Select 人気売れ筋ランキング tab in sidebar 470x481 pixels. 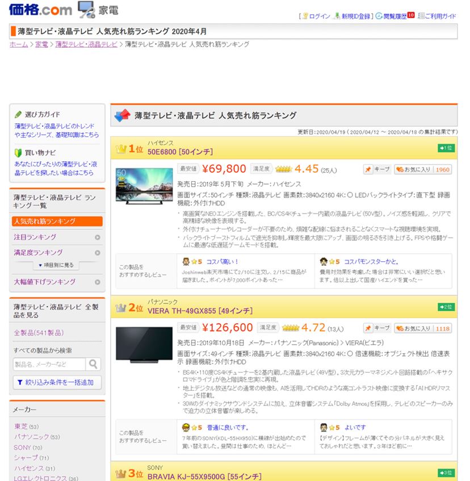(57, 221)
